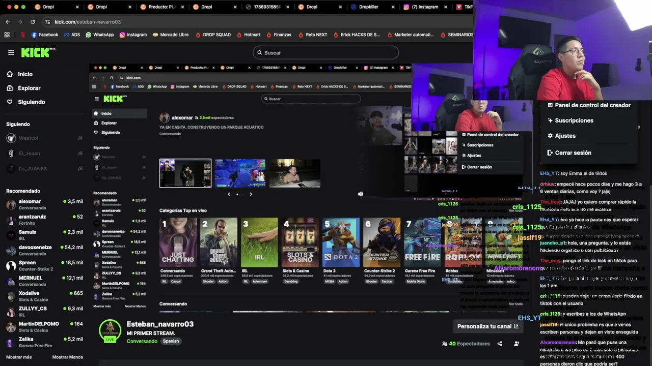The height and width of the screenshot is (366, 652).
Task: Open the Kick hamburger menu
Action: 11,52
